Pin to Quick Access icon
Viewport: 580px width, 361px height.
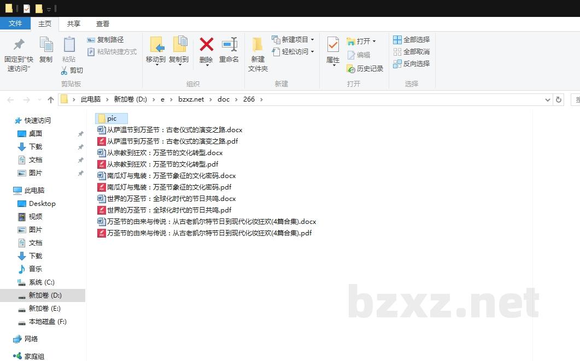click(19, 45)
